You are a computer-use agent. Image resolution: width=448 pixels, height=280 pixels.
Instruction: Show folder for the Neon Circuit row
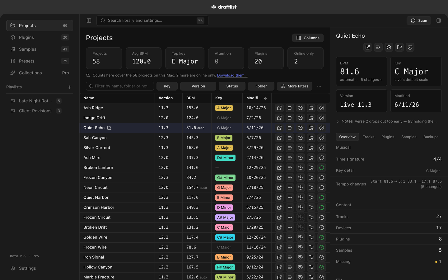[x=311, y=188]
